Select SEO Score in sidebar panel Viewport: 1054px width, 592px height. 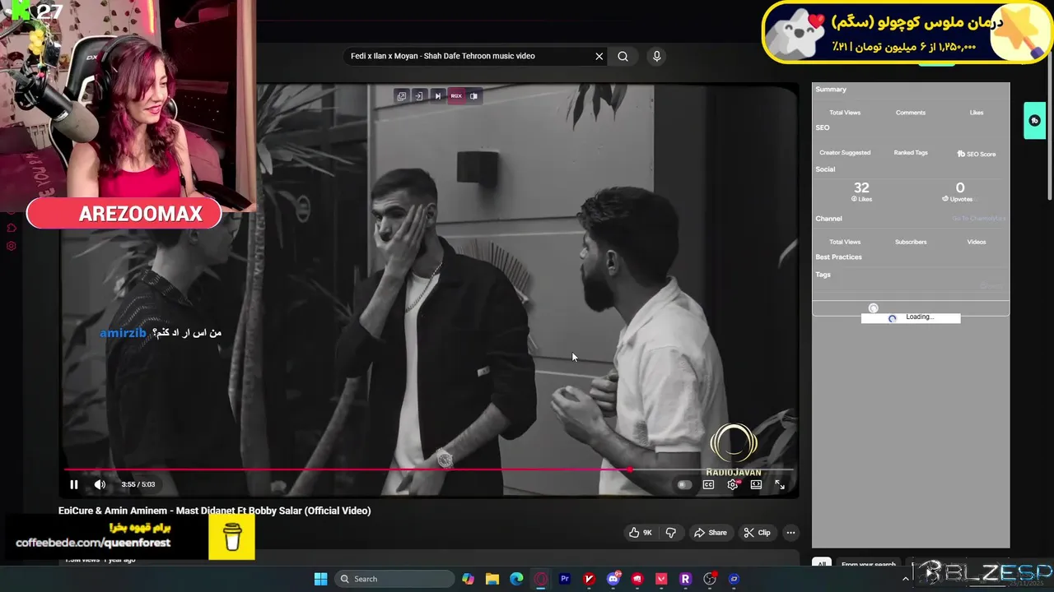pos(976,154)
